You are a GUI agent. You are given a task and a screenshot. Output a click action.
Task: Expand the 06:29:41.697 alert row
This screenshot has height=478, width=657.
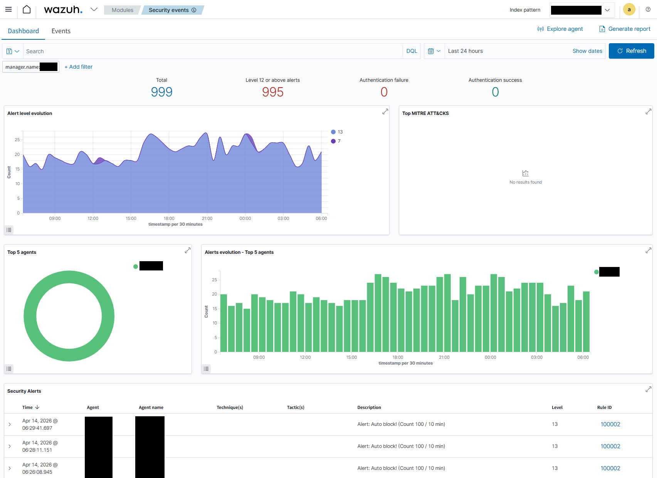10,424
